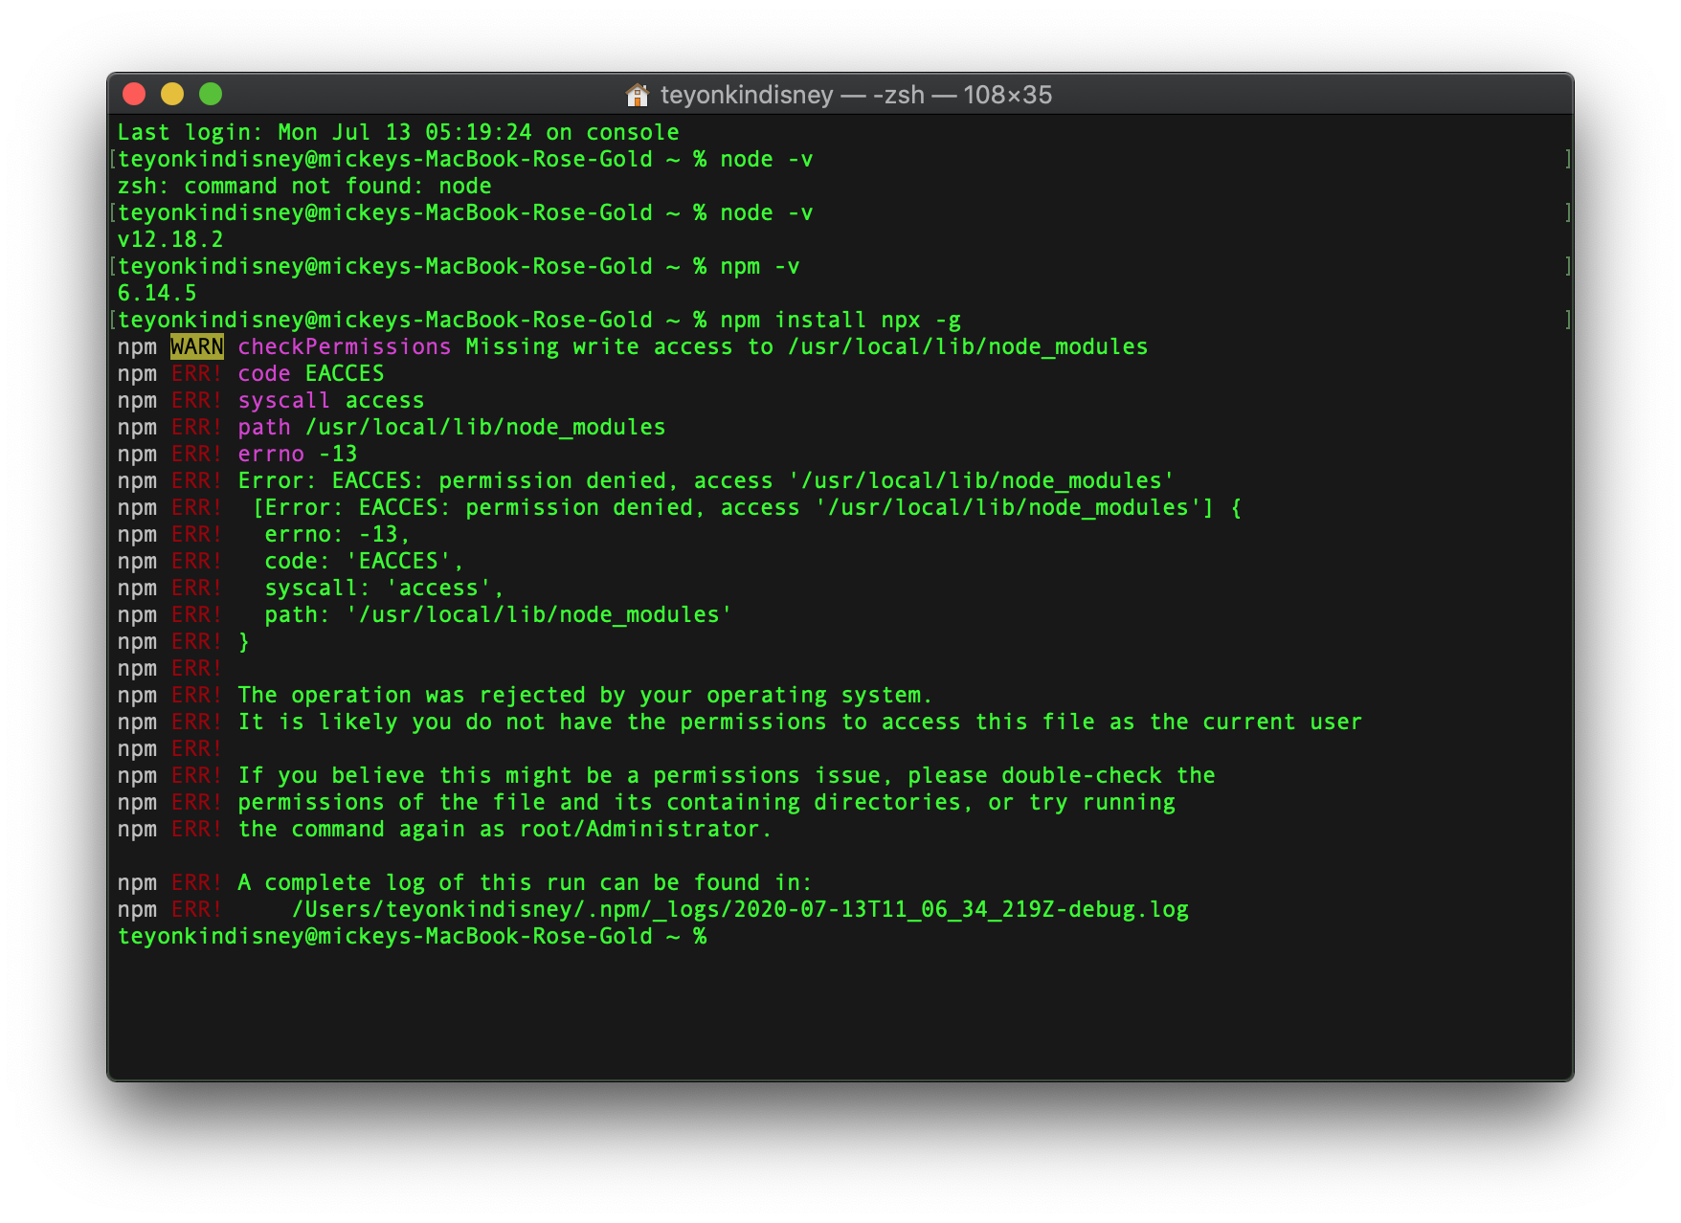Click the final empty prompt line
Image resolution: width=1681 pixels, height=1223 pixels.
(412, 936)
